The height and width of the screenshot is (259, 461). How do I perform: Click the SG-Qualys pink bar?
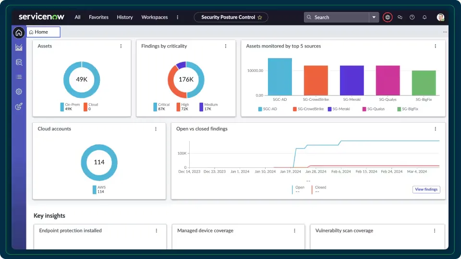(388, 81)
